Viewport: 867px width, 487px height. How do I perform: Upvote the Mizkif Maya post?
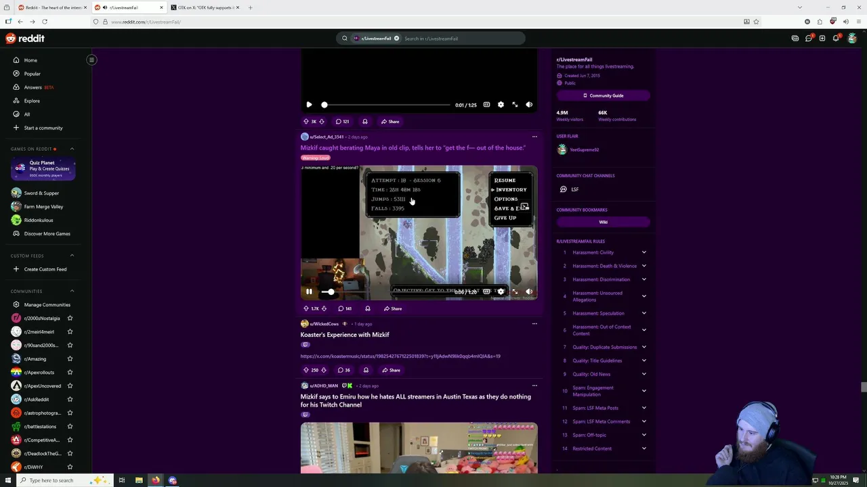point(306,308)
